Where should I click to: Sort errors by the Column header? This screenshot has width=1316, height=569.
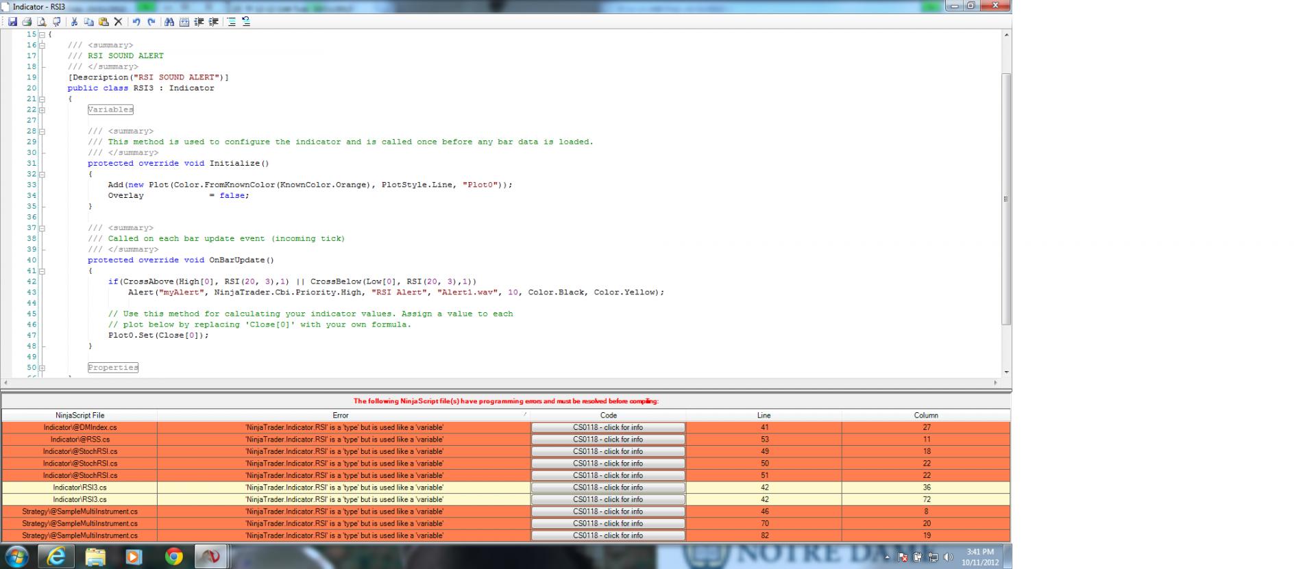pos(926,415)
